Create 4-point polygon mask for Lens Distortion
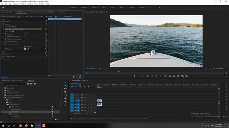Viewport: 229px width, 128px height. tap(10, 31)
